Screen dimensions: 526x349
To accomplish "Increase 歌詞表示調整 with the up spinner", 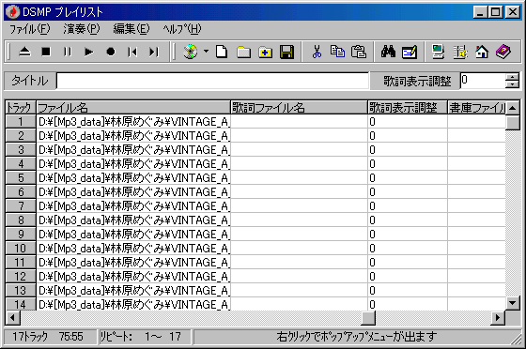I will point(512,77).
